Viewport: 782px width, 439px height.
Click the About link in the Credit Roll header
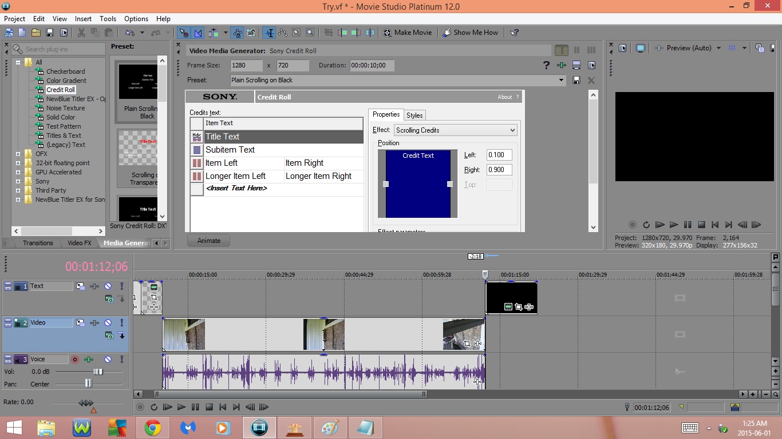point(505,97)
